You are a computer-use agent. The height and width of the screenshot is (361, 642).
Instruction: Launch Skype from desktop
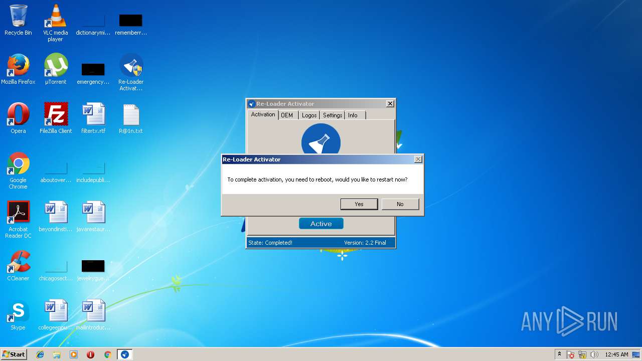tap(18, 315)
